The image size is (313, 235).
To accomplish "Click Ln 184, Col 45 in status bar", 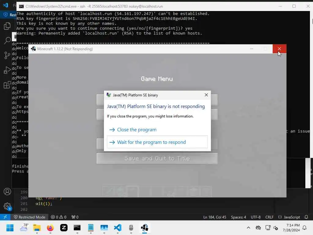I will coord(215,217).
